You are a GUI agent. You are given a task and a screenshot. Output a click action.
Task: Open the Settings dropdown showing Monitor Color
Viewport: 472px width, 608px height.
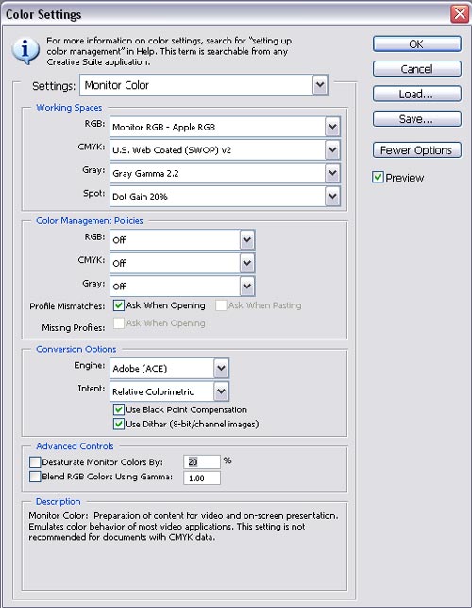(204, 85)
